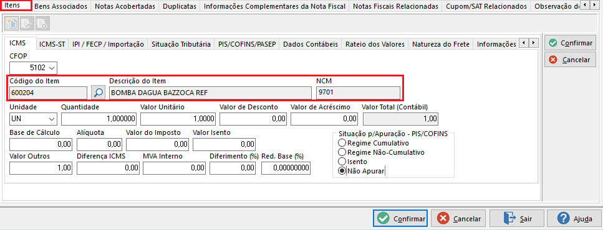The image size is (603, 230).
Task: Open the Notas Fiscais Relacionadas tab
Action: 395,6
